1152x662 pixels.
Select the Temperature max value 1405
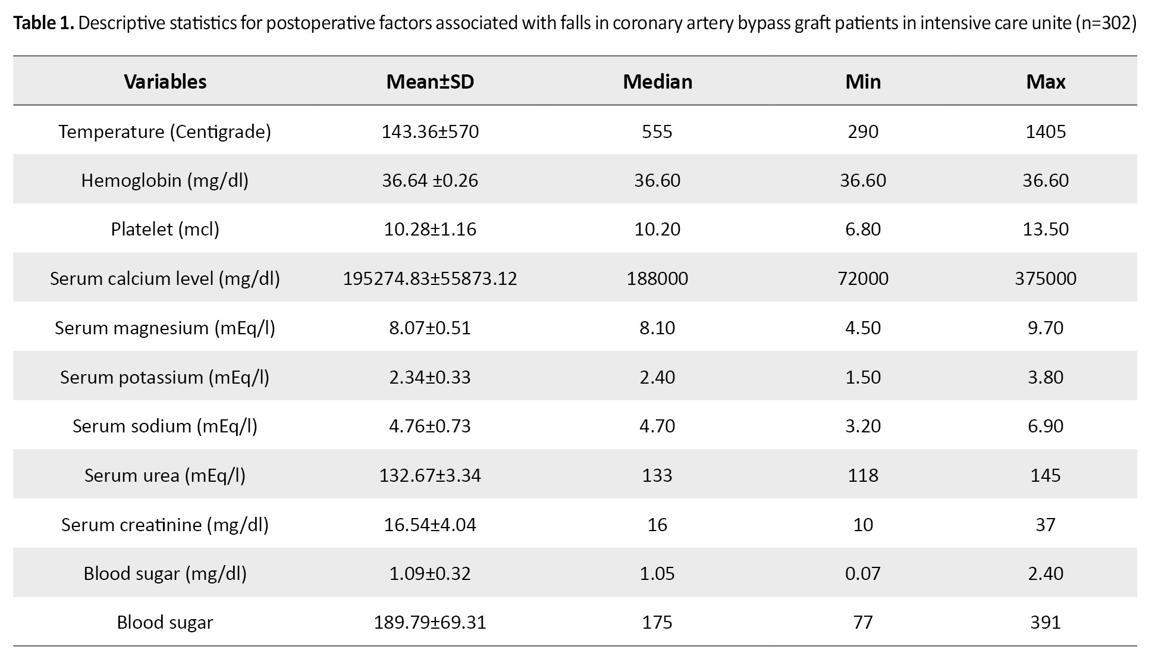1046,131
